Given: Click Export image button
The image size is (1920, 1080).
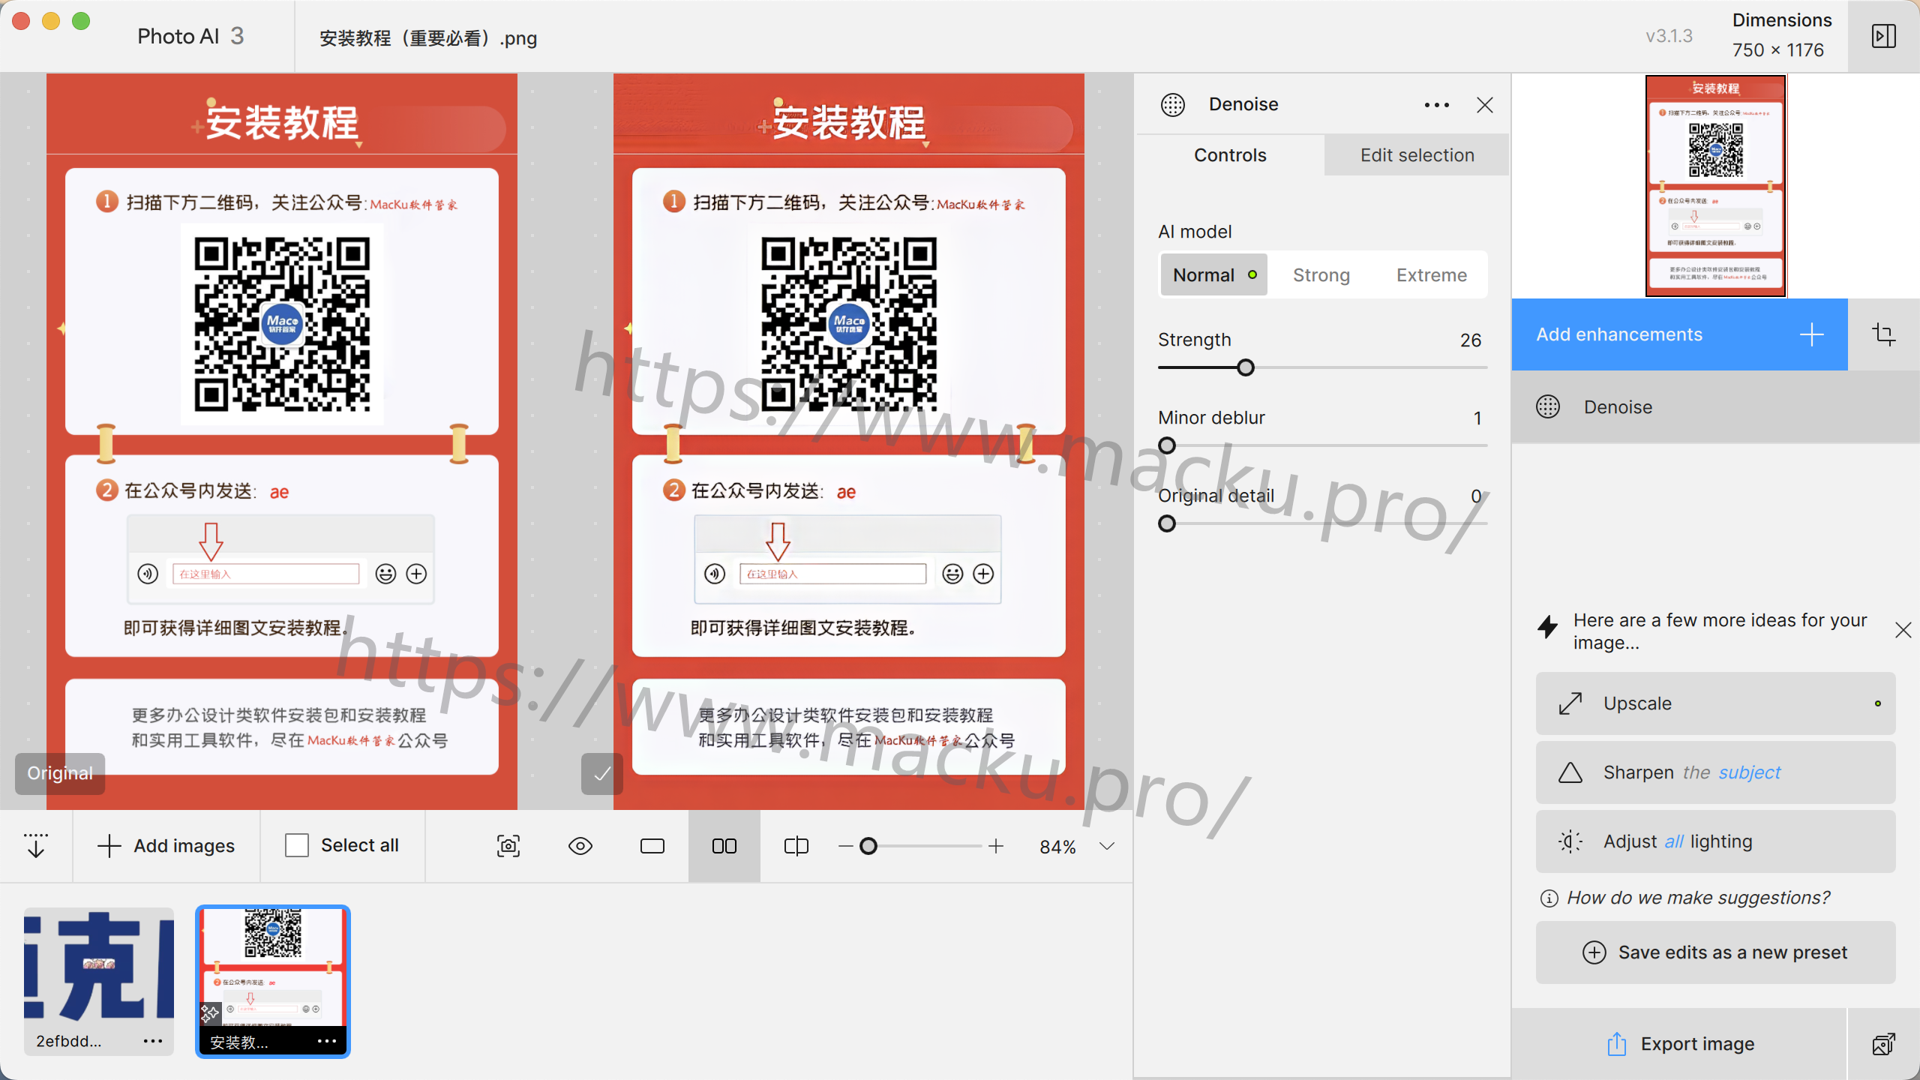Looking at the screenshot, I should click(1679, 1044).
